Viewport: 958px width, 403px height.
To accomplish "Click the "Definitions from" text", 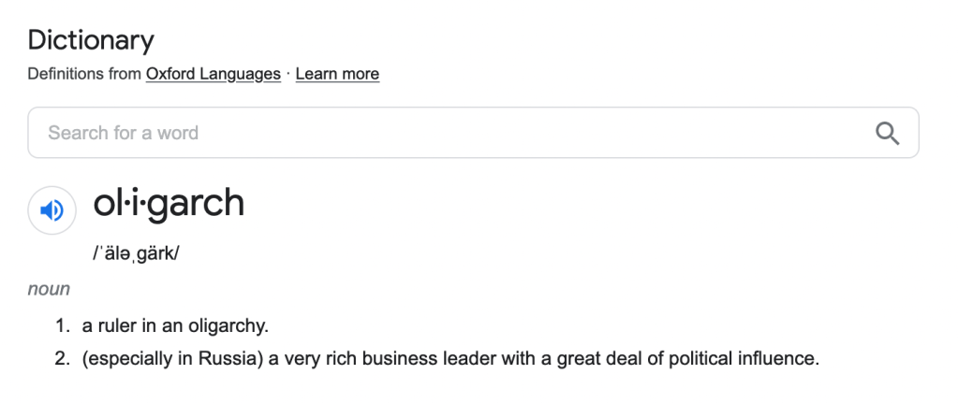I will [x=84, y=74].
